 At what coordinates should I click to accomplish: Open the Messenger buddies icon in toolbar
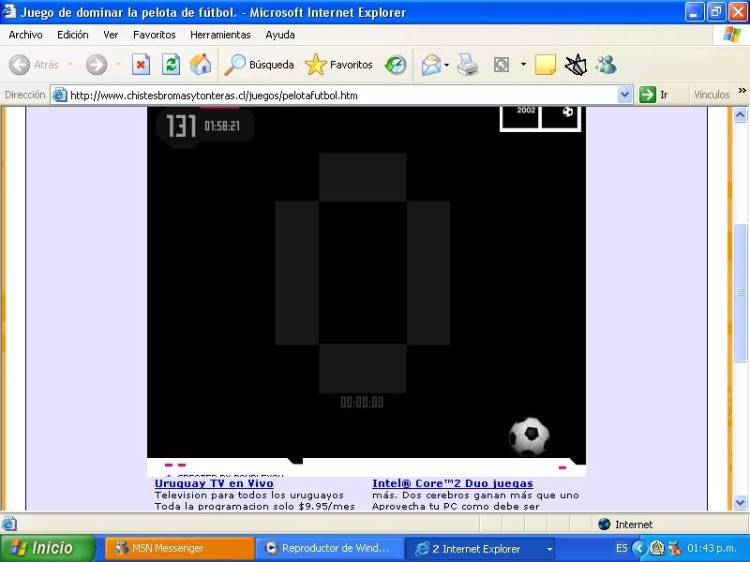(x=606, y=65)
